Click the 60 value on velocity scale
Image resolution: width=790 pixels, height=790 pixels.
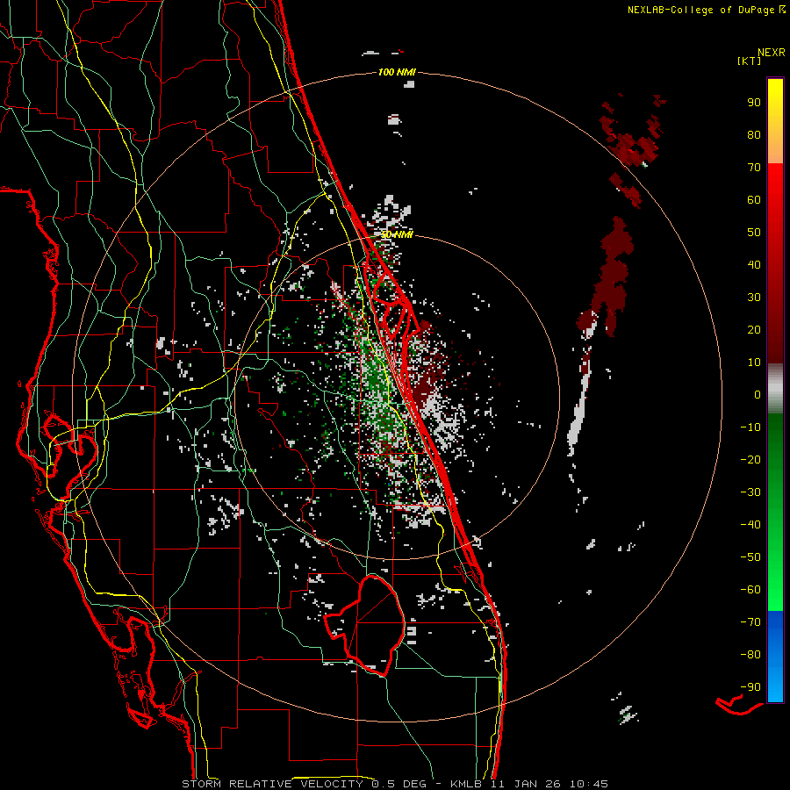tap(754, 199)
